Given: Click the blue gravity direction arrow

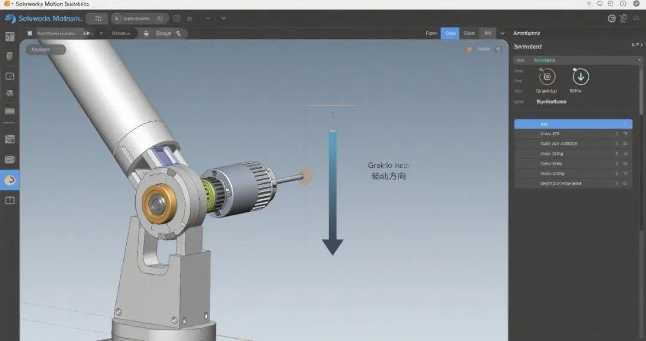Looking at the screenshot, I should (333, 191).
